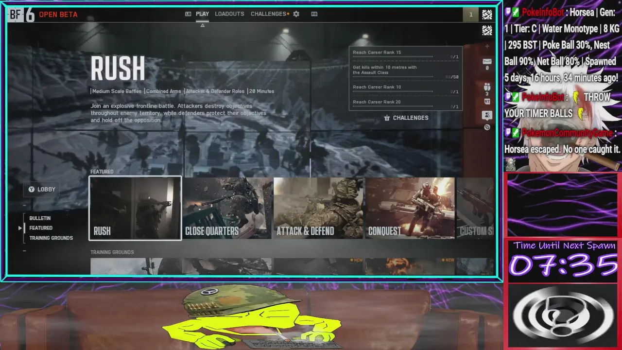Click the selection arrow beside FEATURED
Image resolution: width=622 pixels, height=350 pixels.
(20, 228)
